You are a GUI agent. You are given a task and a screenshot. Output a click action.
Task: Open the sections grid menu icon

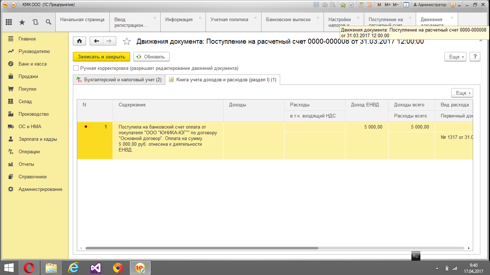point(9,22)
